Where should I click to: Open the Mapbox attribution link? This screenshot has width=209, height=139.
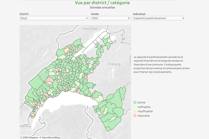(29, 137)
